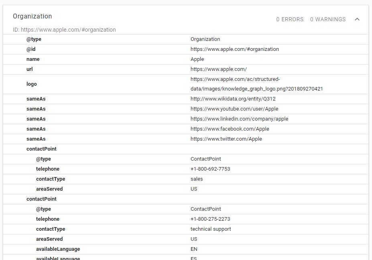
Task: Collapse the Organization section chevron
Action: pyautogui.click(x=357, y=19)
